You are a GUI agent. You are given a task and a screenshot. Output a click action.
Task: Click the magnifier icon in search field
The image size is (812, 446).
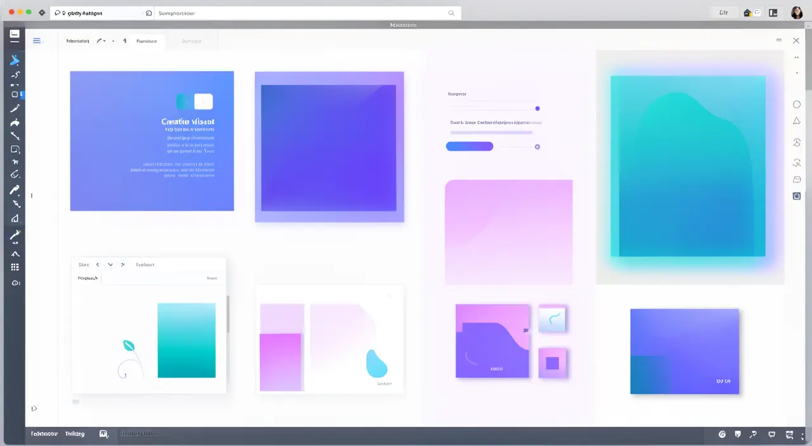pyautogui.click(x=452, y=13)
